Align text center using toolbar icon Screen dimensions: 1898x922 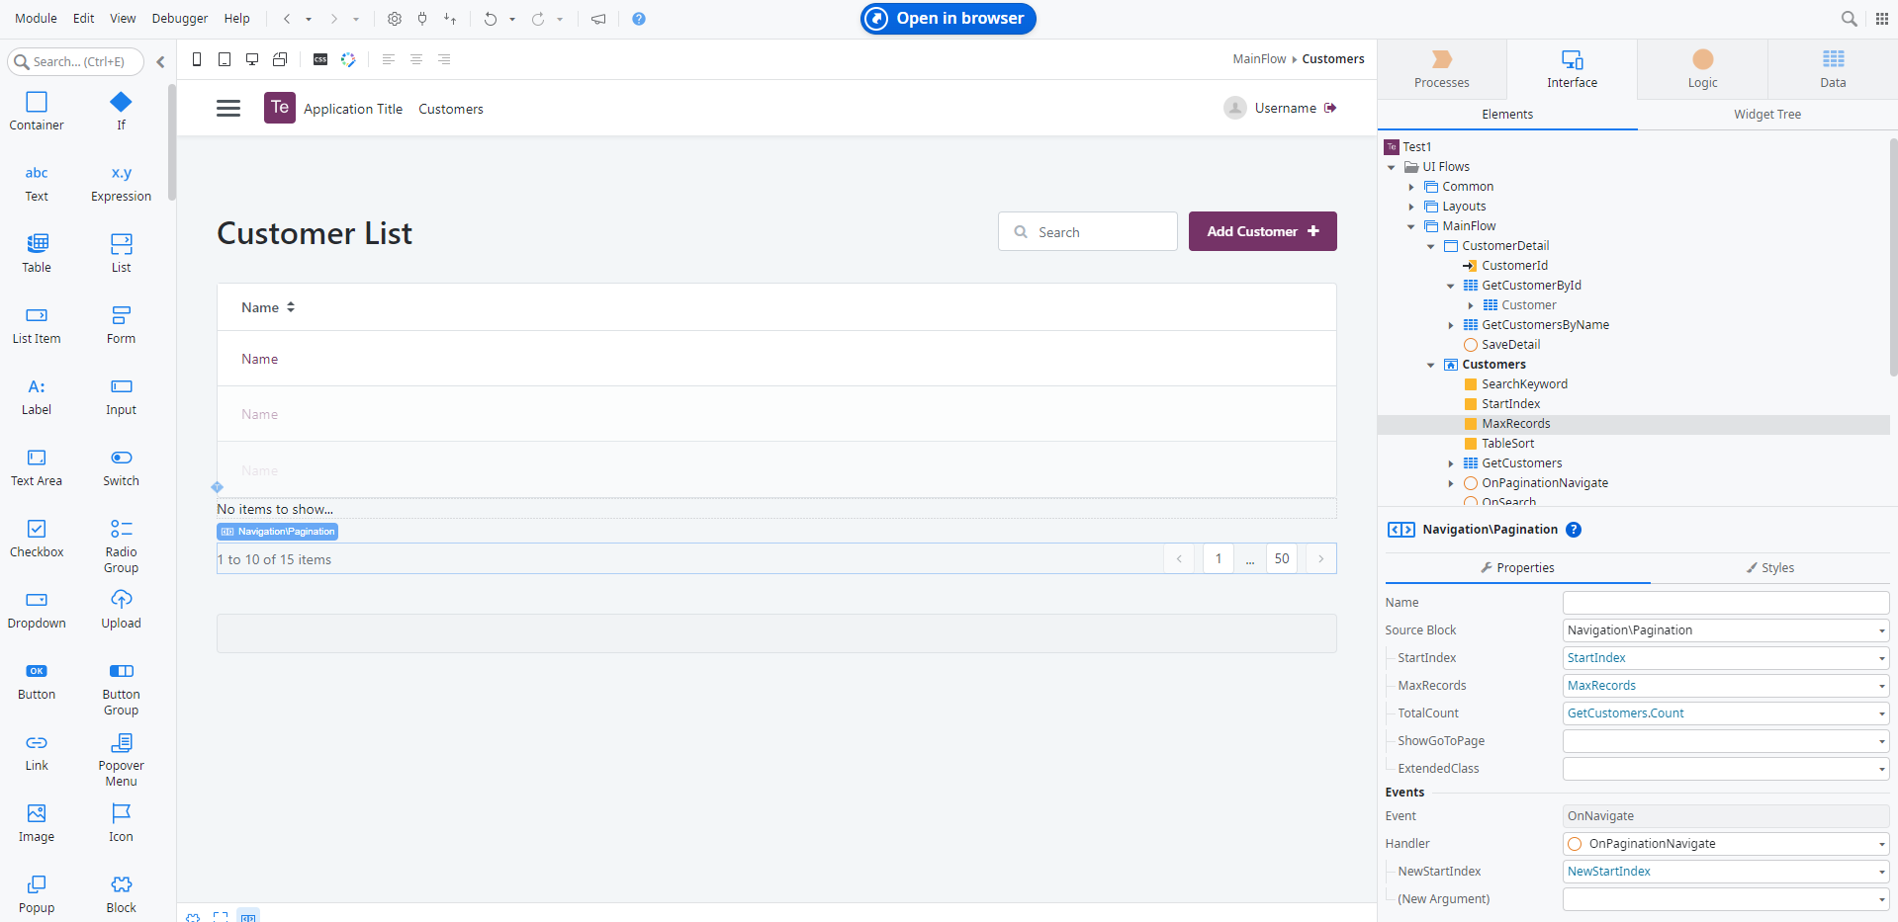point(415,59)
